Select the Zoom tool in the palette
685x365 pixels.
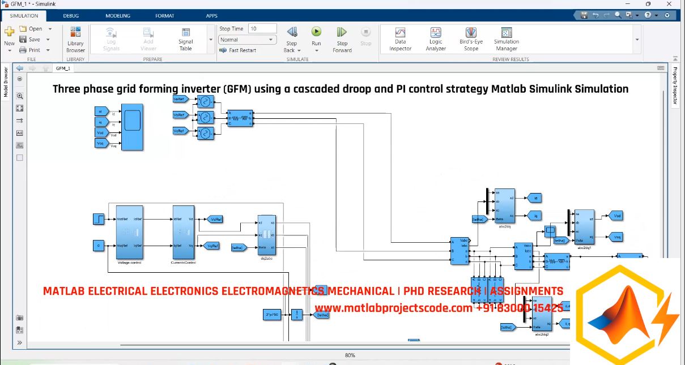pyautogui.click(x=19, y=96)
